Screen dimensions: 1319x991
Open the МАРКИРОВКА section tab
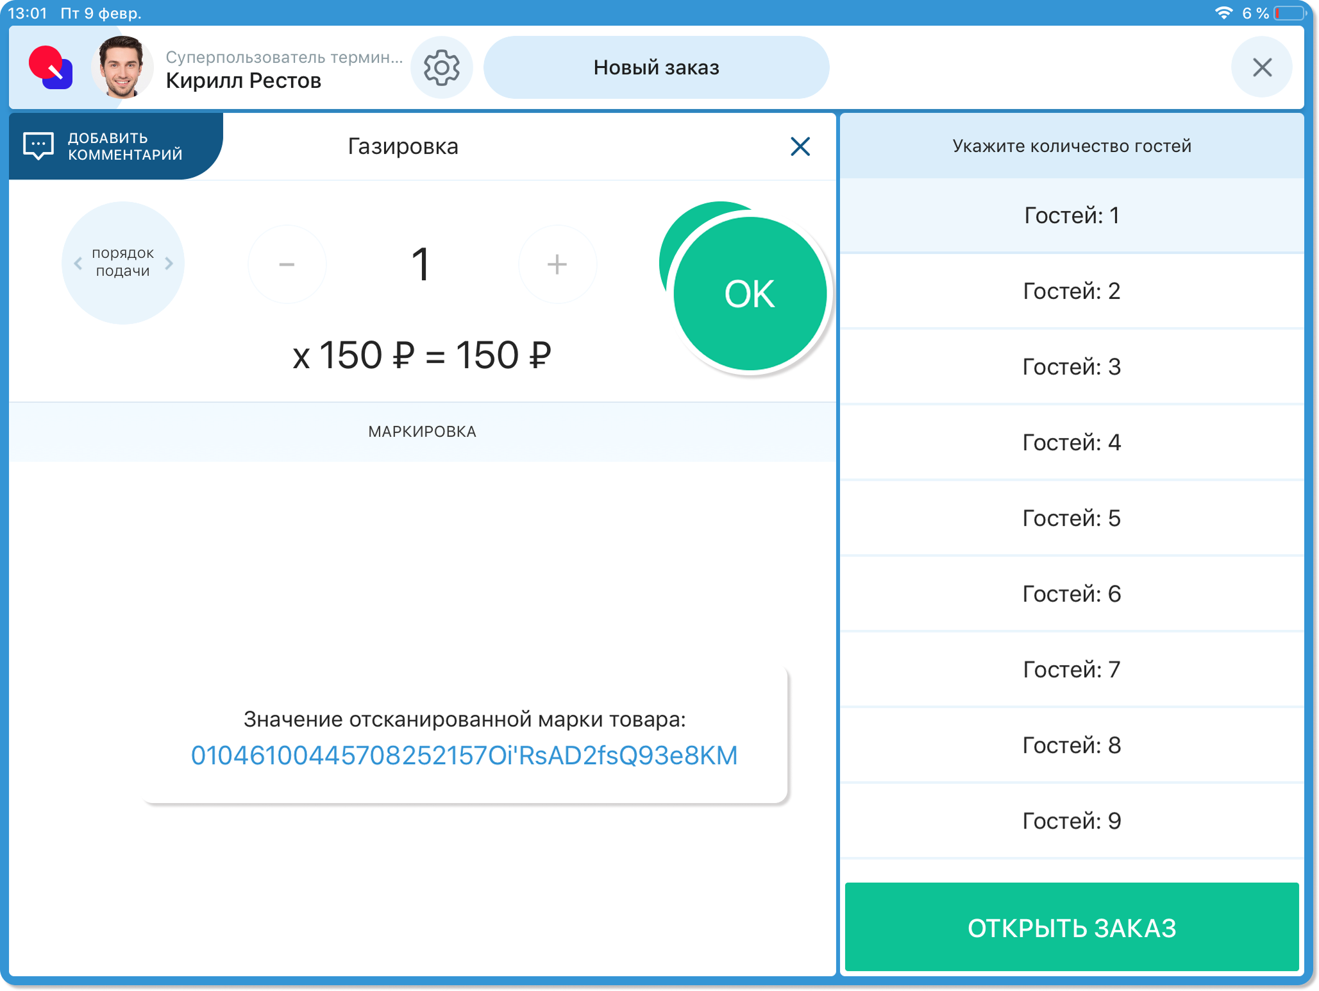click(x=422, y=432)
